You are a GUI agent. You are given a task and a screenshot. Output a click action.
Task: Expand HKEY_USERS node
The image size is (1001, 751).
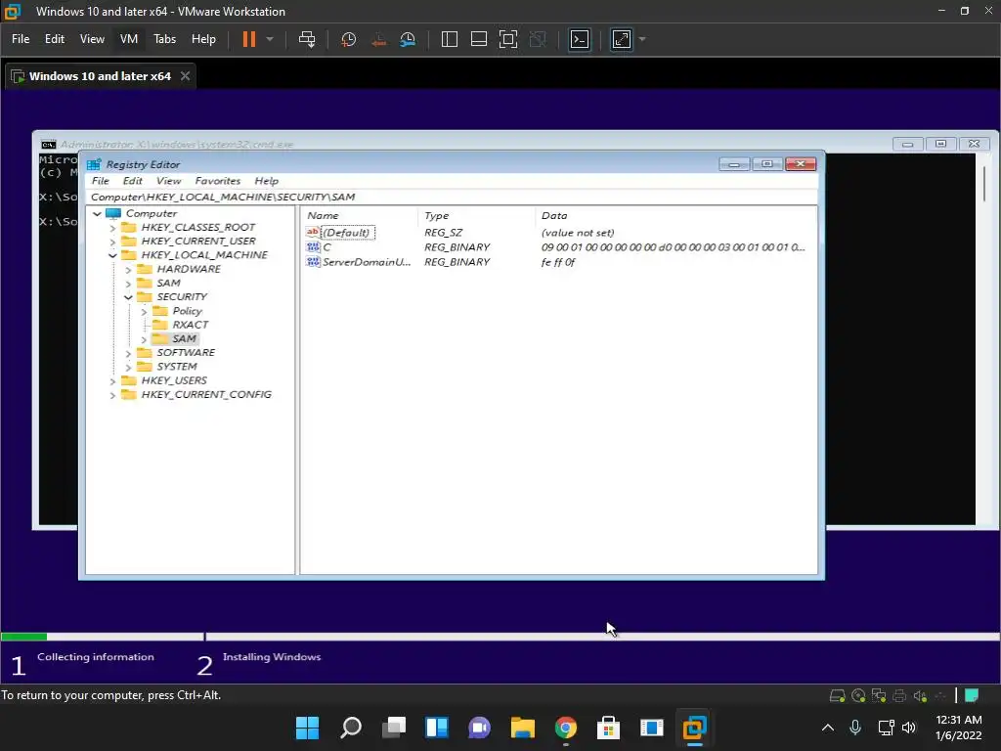click(x=112, y=381)
